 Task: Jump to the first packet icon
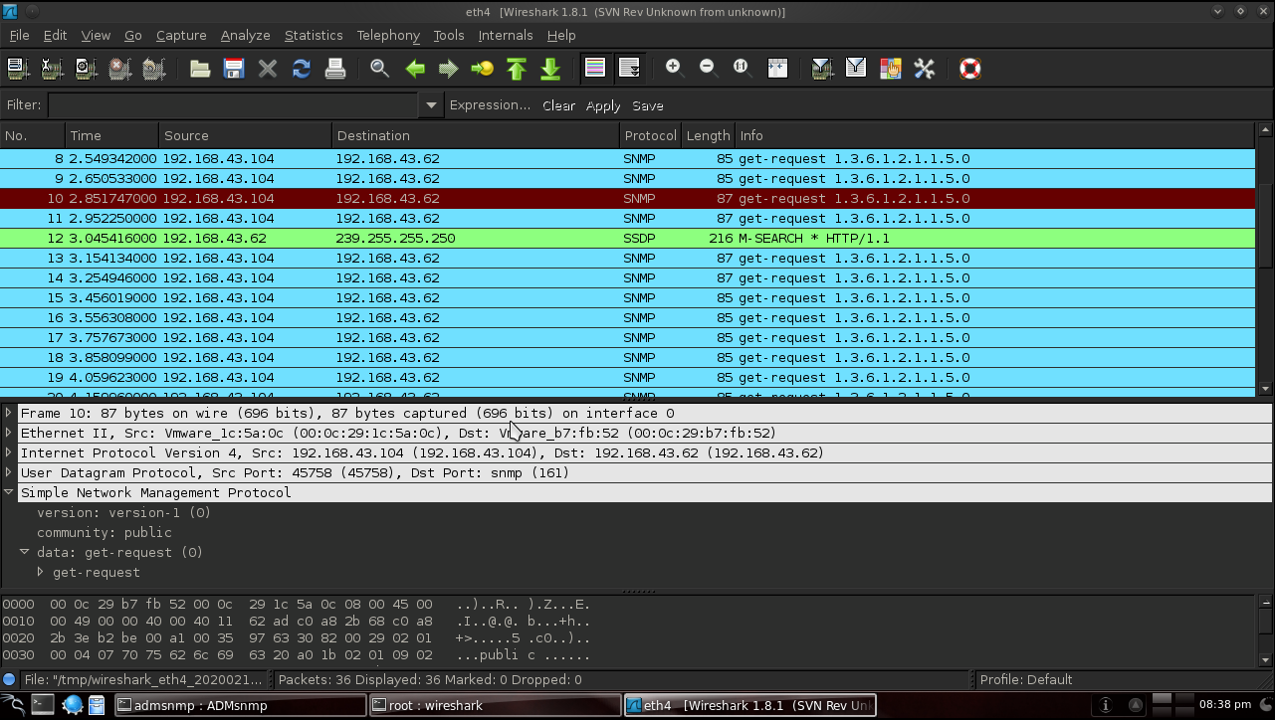517,69
